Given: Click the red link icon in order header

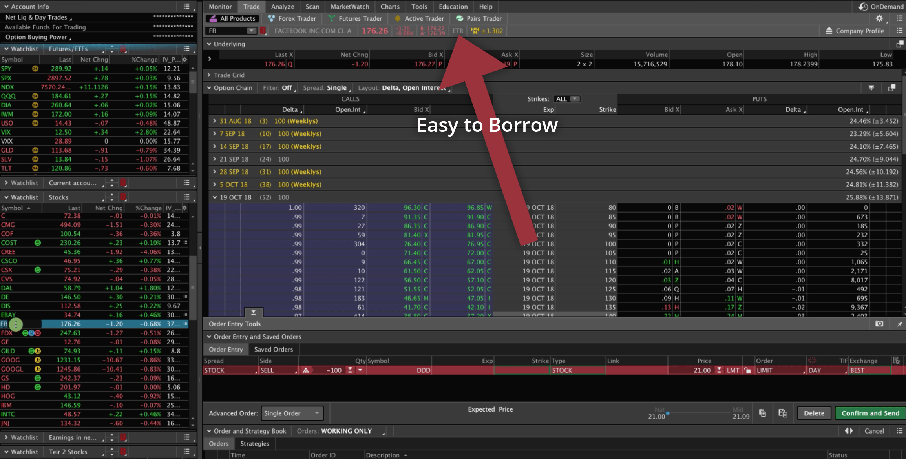Looking at the screenshot, I should click(x=812, y=361).
